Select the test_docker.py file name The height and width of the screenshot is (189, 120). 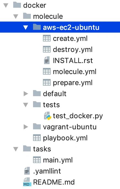(x=78, y=116)
